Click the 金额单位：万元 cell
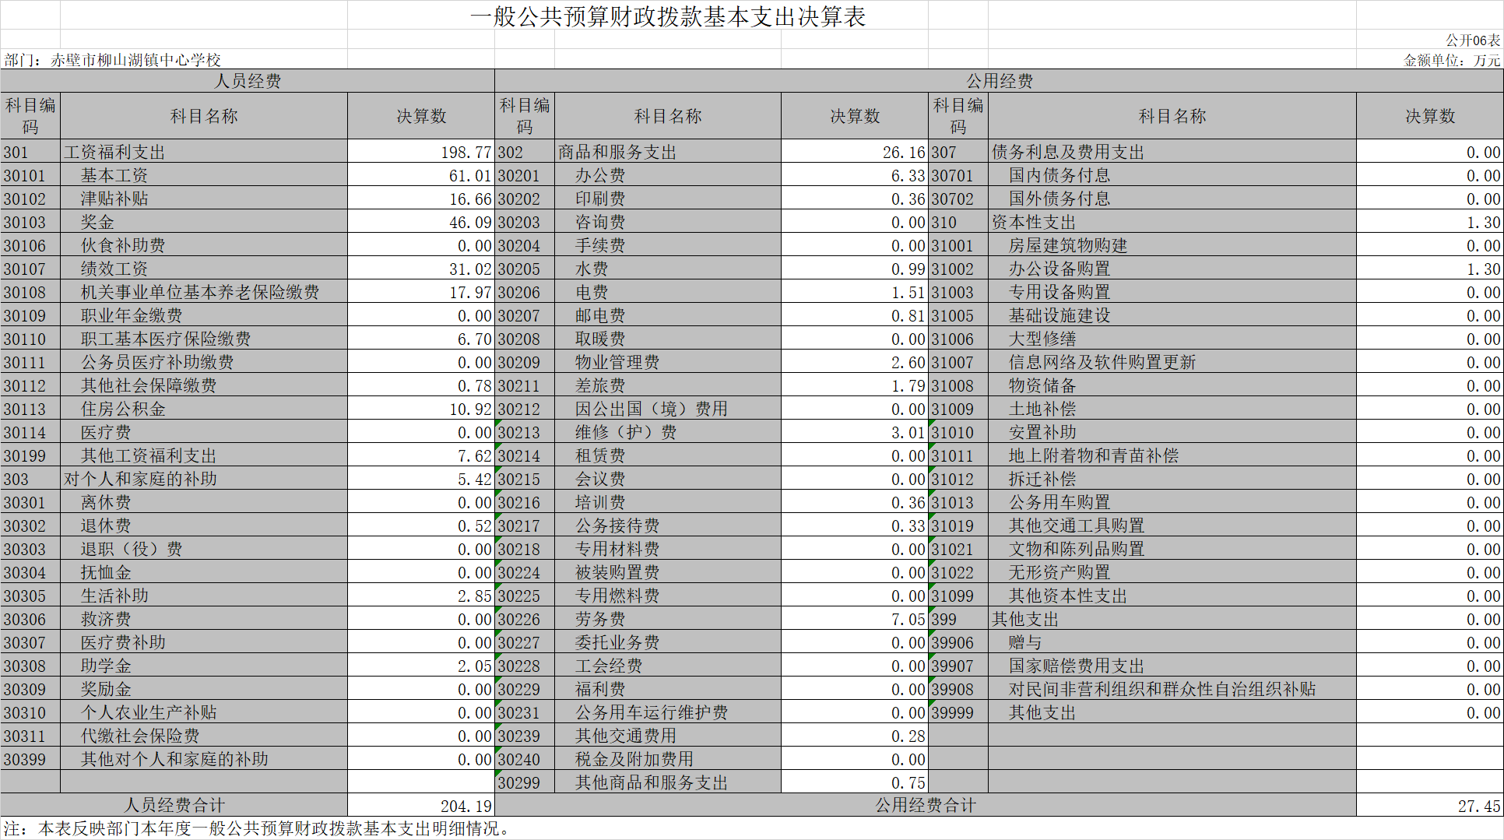 [1452, 60]
